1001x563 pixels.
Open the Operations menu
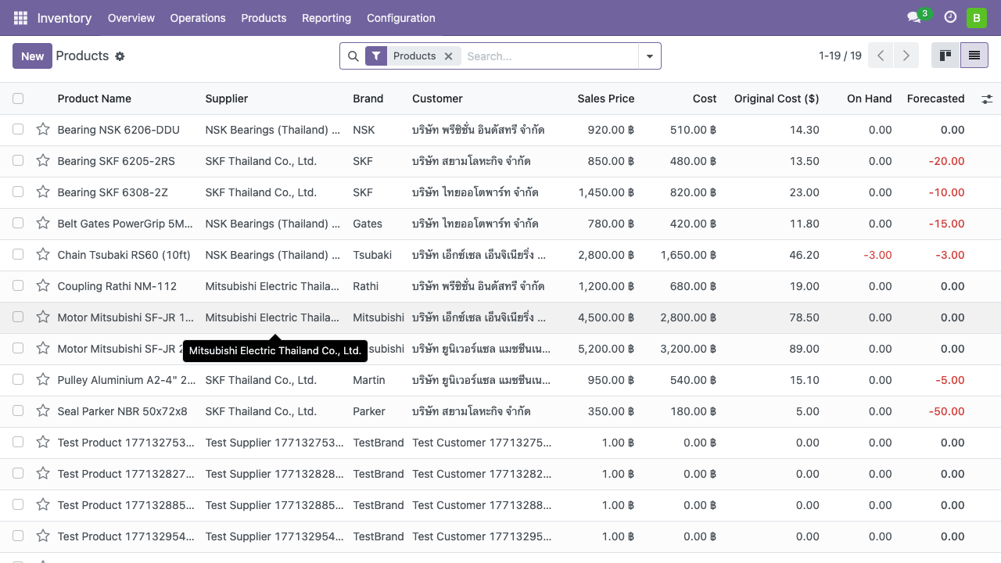click(198, 18)
